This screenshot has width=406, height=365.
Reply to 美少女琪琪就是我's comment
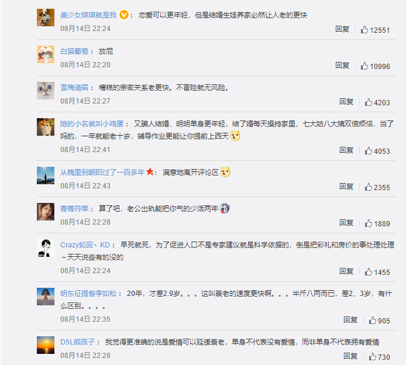342,29
